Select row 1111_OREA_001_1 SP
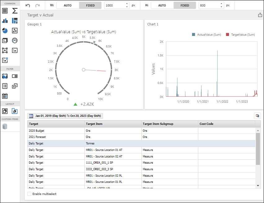The image size is (264, 203). tap(141, 163)
